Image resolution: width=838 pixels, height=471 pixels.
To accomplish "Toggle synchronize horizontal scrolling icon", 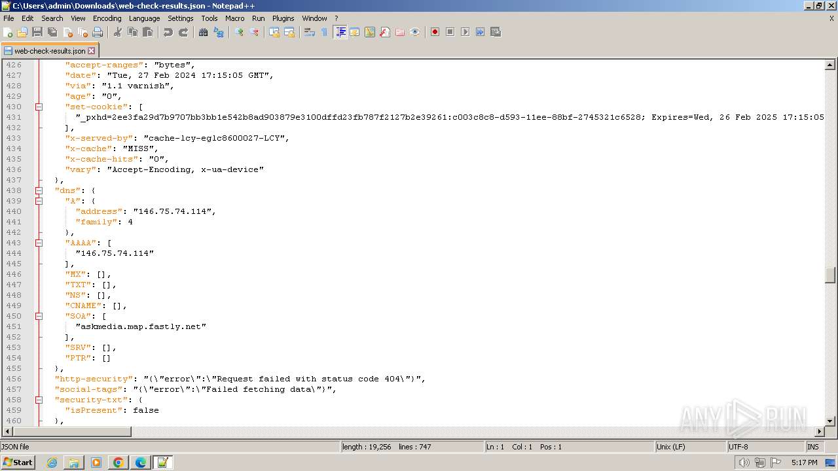I will click(x=289, y=32).
